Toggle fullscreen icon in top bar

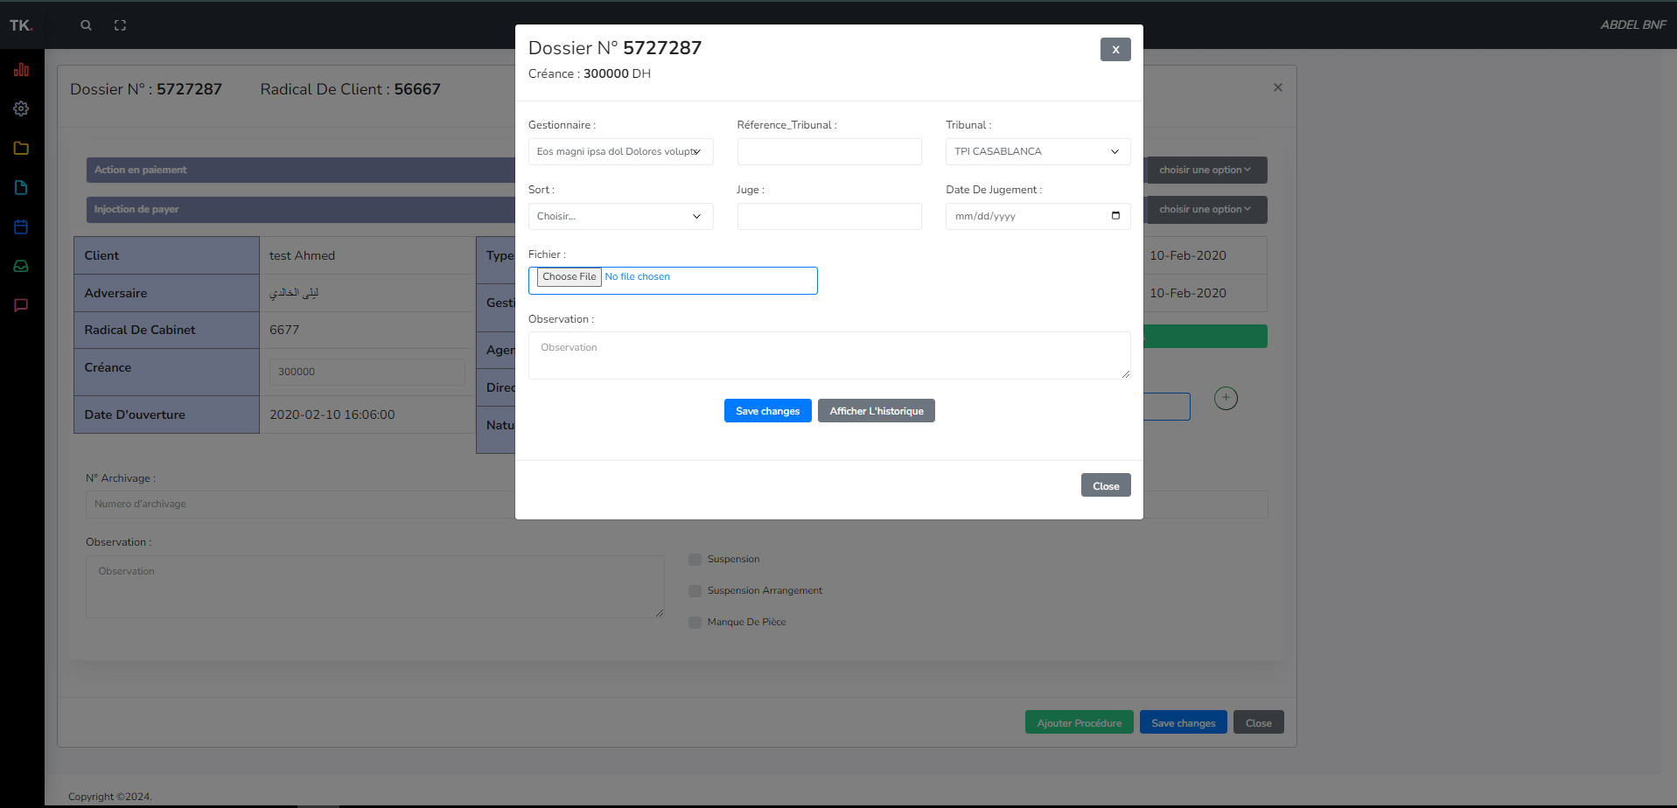coord(121,25)
